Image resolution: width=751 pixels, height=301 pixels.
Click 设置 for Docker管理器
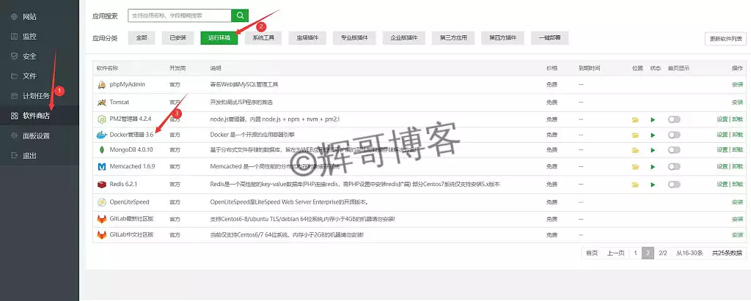tap(722, 135)
